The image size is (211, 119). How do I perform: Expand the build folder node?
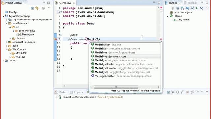pyautogui.click(x=7, y=46)
